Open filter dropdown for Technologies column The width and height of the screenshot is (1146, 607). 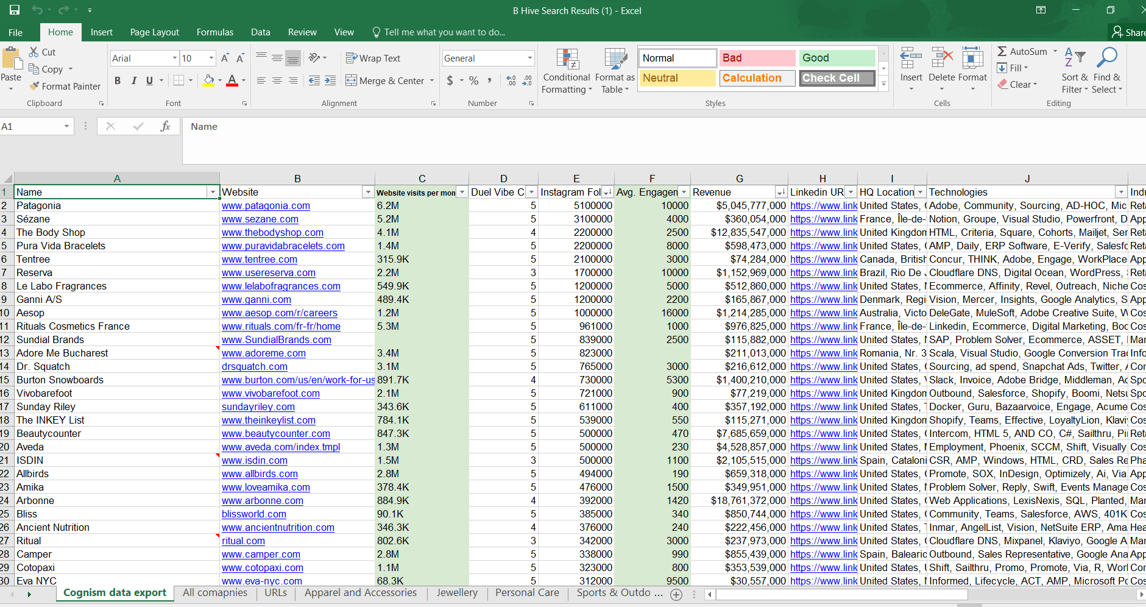point(1121,192)
